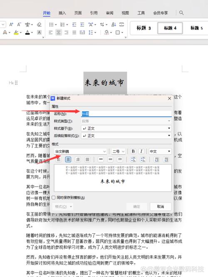Apply yellow highlight color
The height and width of the screenshot is (277, 208).
16,32
